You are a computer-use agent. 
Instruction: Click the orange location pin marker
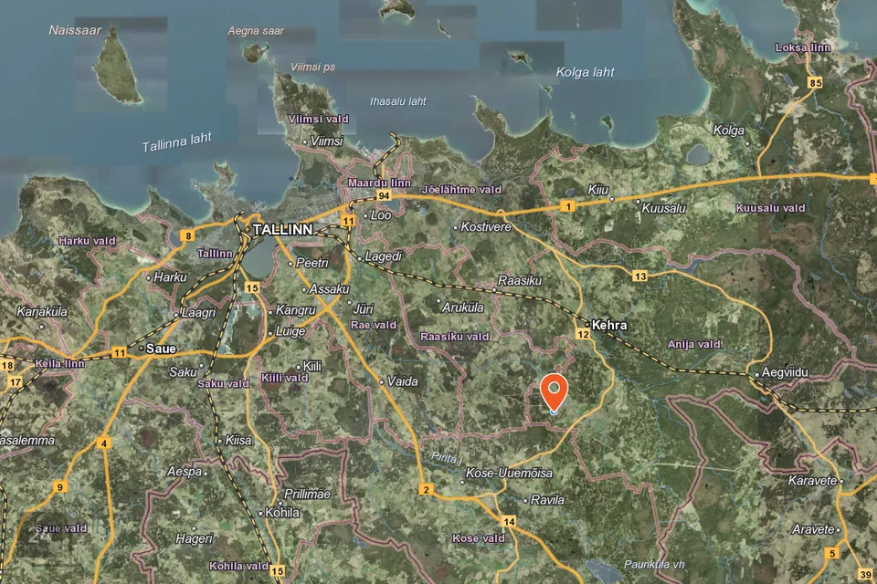(554, 392)
